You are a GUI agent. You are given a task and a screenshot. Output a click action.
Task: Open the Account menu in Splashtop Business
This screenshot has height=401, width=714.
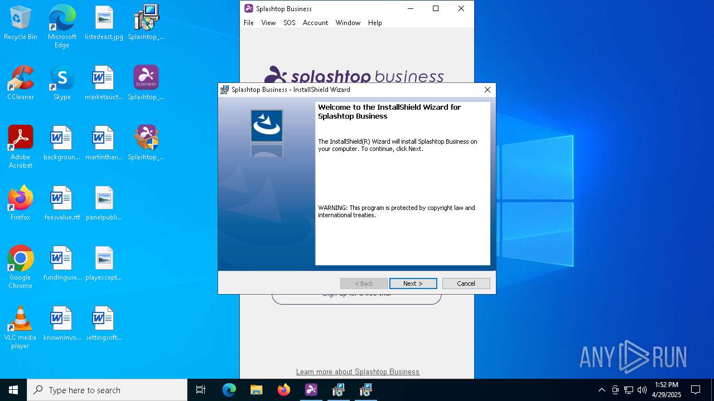[x=315, y=23]
